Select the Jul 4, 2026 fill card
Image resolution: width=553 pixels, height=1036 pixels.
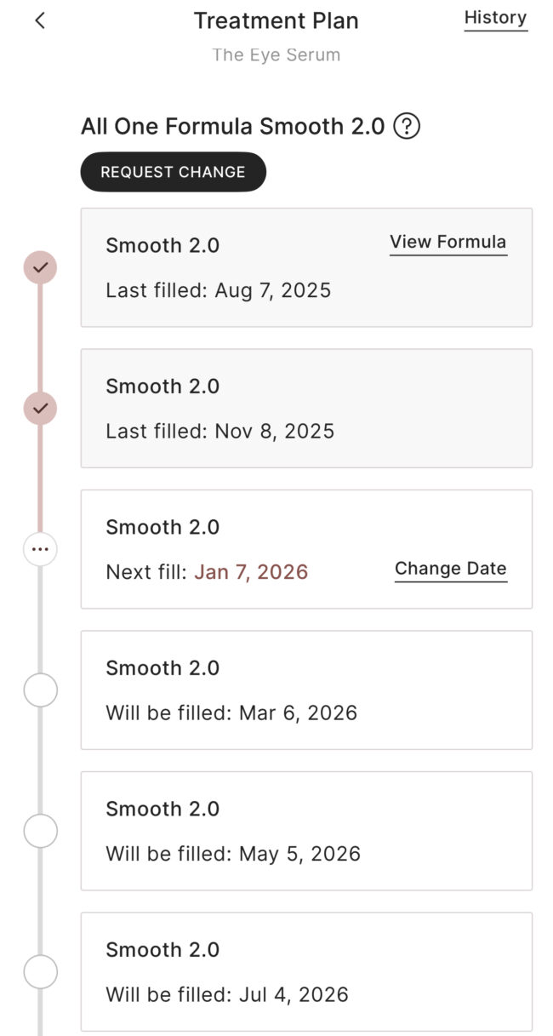[x=306, y=972]
